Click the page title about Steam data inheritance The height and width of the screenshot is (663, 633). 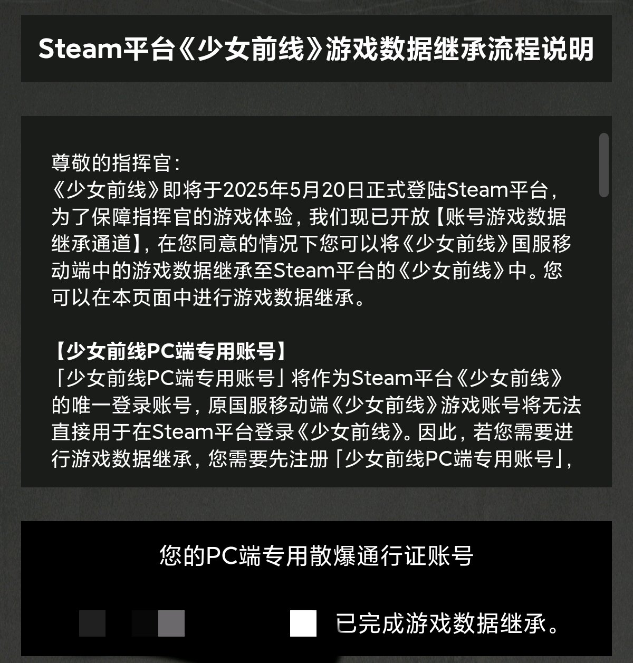tap(316, 50)
